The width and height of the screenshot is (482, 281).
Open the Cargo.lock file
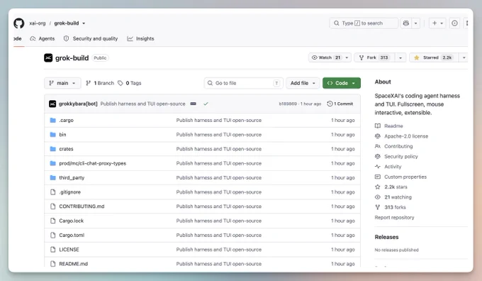pos(72,221)
